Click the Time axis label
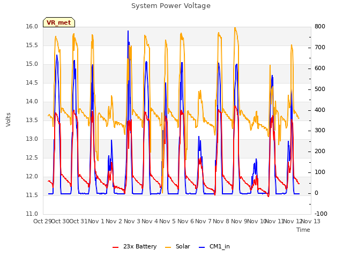 (x=303, y=230)
